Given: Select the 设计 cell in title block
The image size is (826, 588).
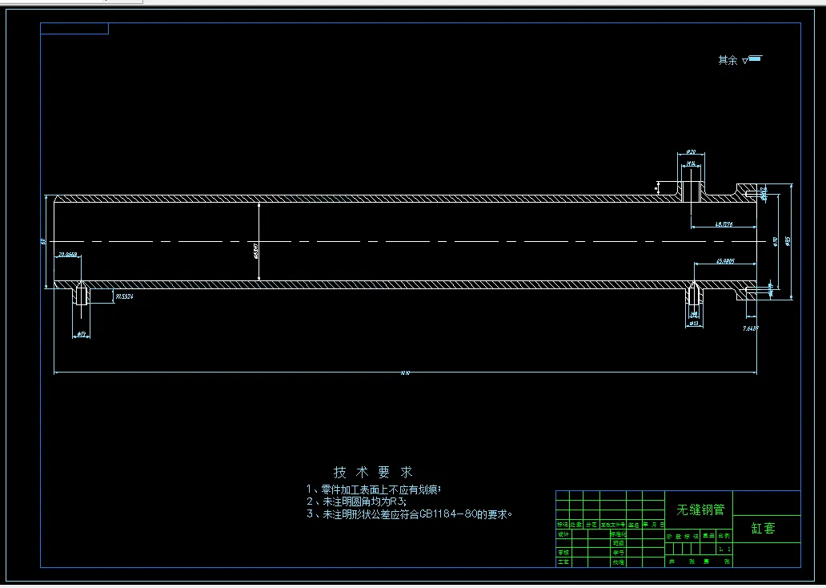Looking at the screenshot, I should point(563,534).
